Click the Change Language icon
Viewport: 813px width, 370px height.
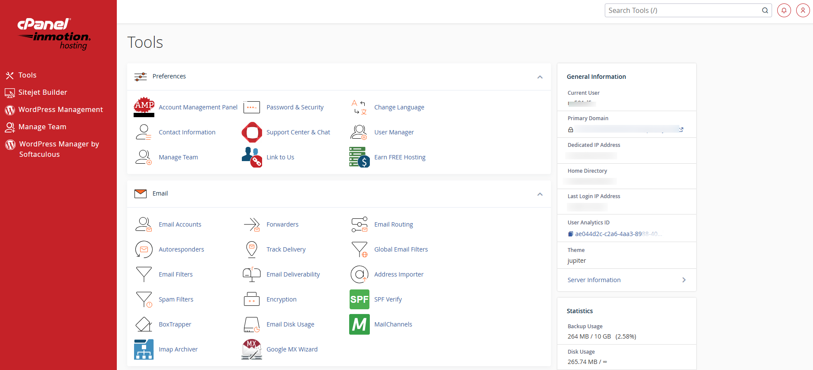coord(359,107)
